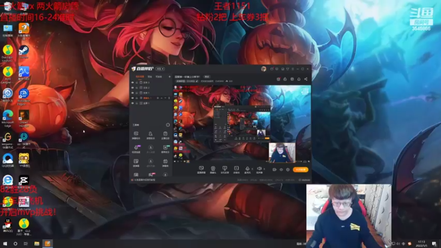The height and width of the screenshot is (248, 441).
Task: Toggle lock on 全屏 1 layer
Action: coord(137,103)
